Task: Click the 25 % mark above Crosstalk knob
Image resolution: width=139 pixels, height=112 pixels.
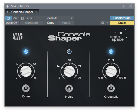Action: point(111,60)
